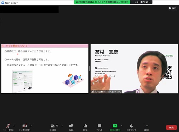
Task: Change the view layout at top right
Action: coord(173,8)
